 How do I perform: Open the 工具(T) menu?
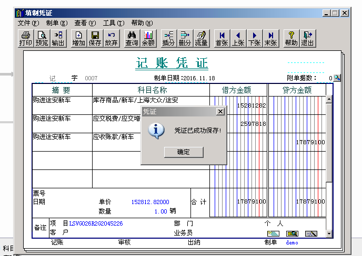114,23
